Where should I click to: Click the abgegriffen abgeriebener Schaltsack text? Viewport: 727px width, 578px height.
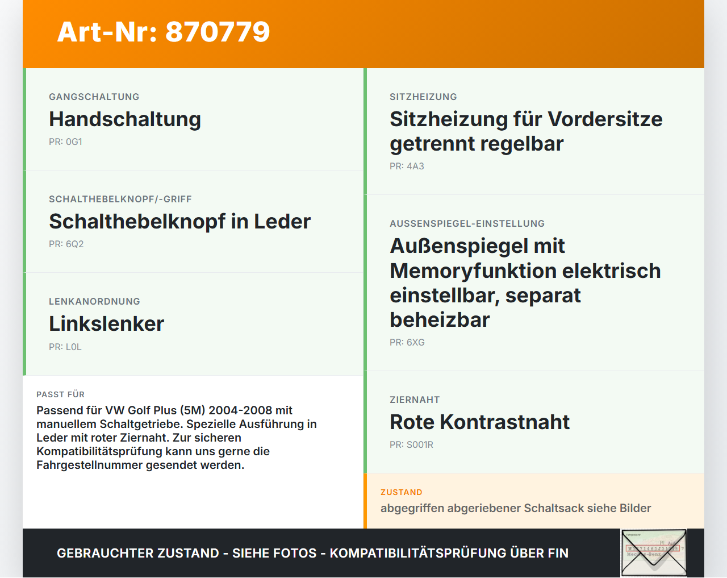[x=516, y=508]
